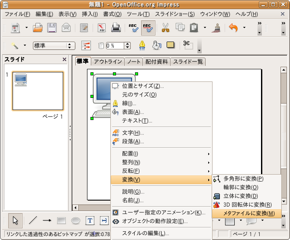The height and width of the screenshot is (240, 290).
Task: Cut selection with scissors icon
Action: tap(165, 28)
